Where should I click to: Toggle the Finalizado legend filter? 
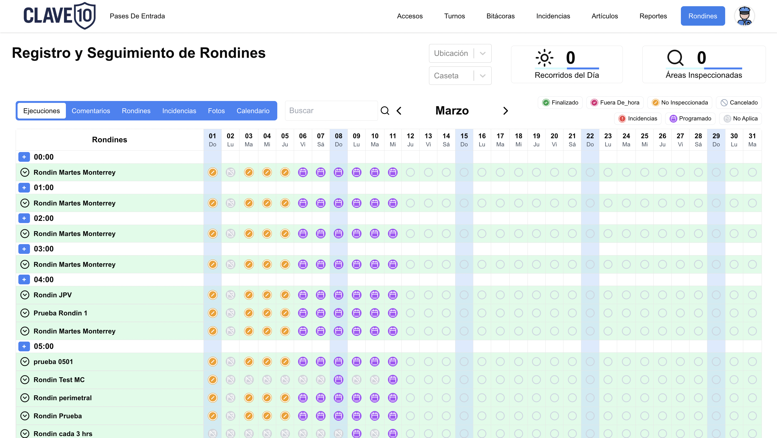click(x=560, y=103)
